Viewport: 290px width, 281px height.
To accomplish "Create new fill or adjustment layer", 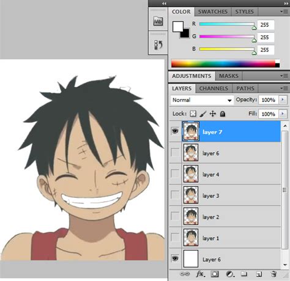I will pyautogui.click(x=230, y=274).
